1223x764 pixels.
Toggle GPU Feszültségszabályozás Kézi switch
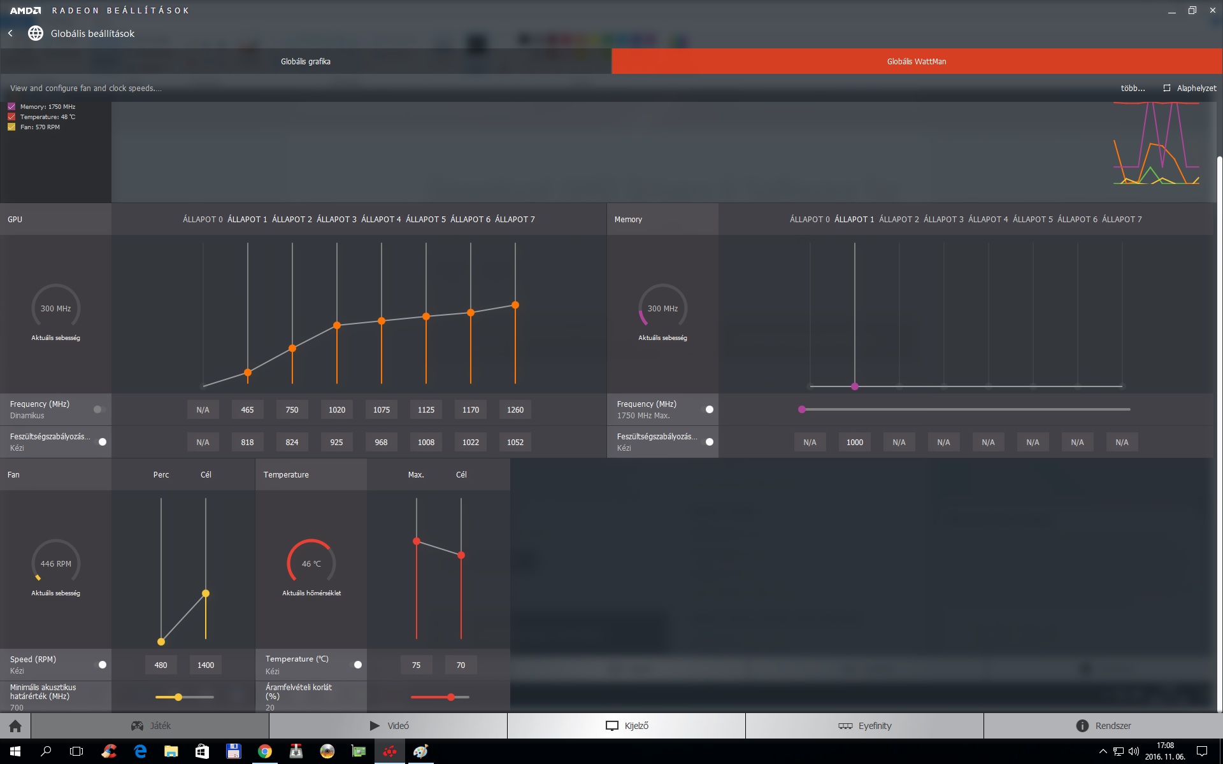[x=101, y=442]
